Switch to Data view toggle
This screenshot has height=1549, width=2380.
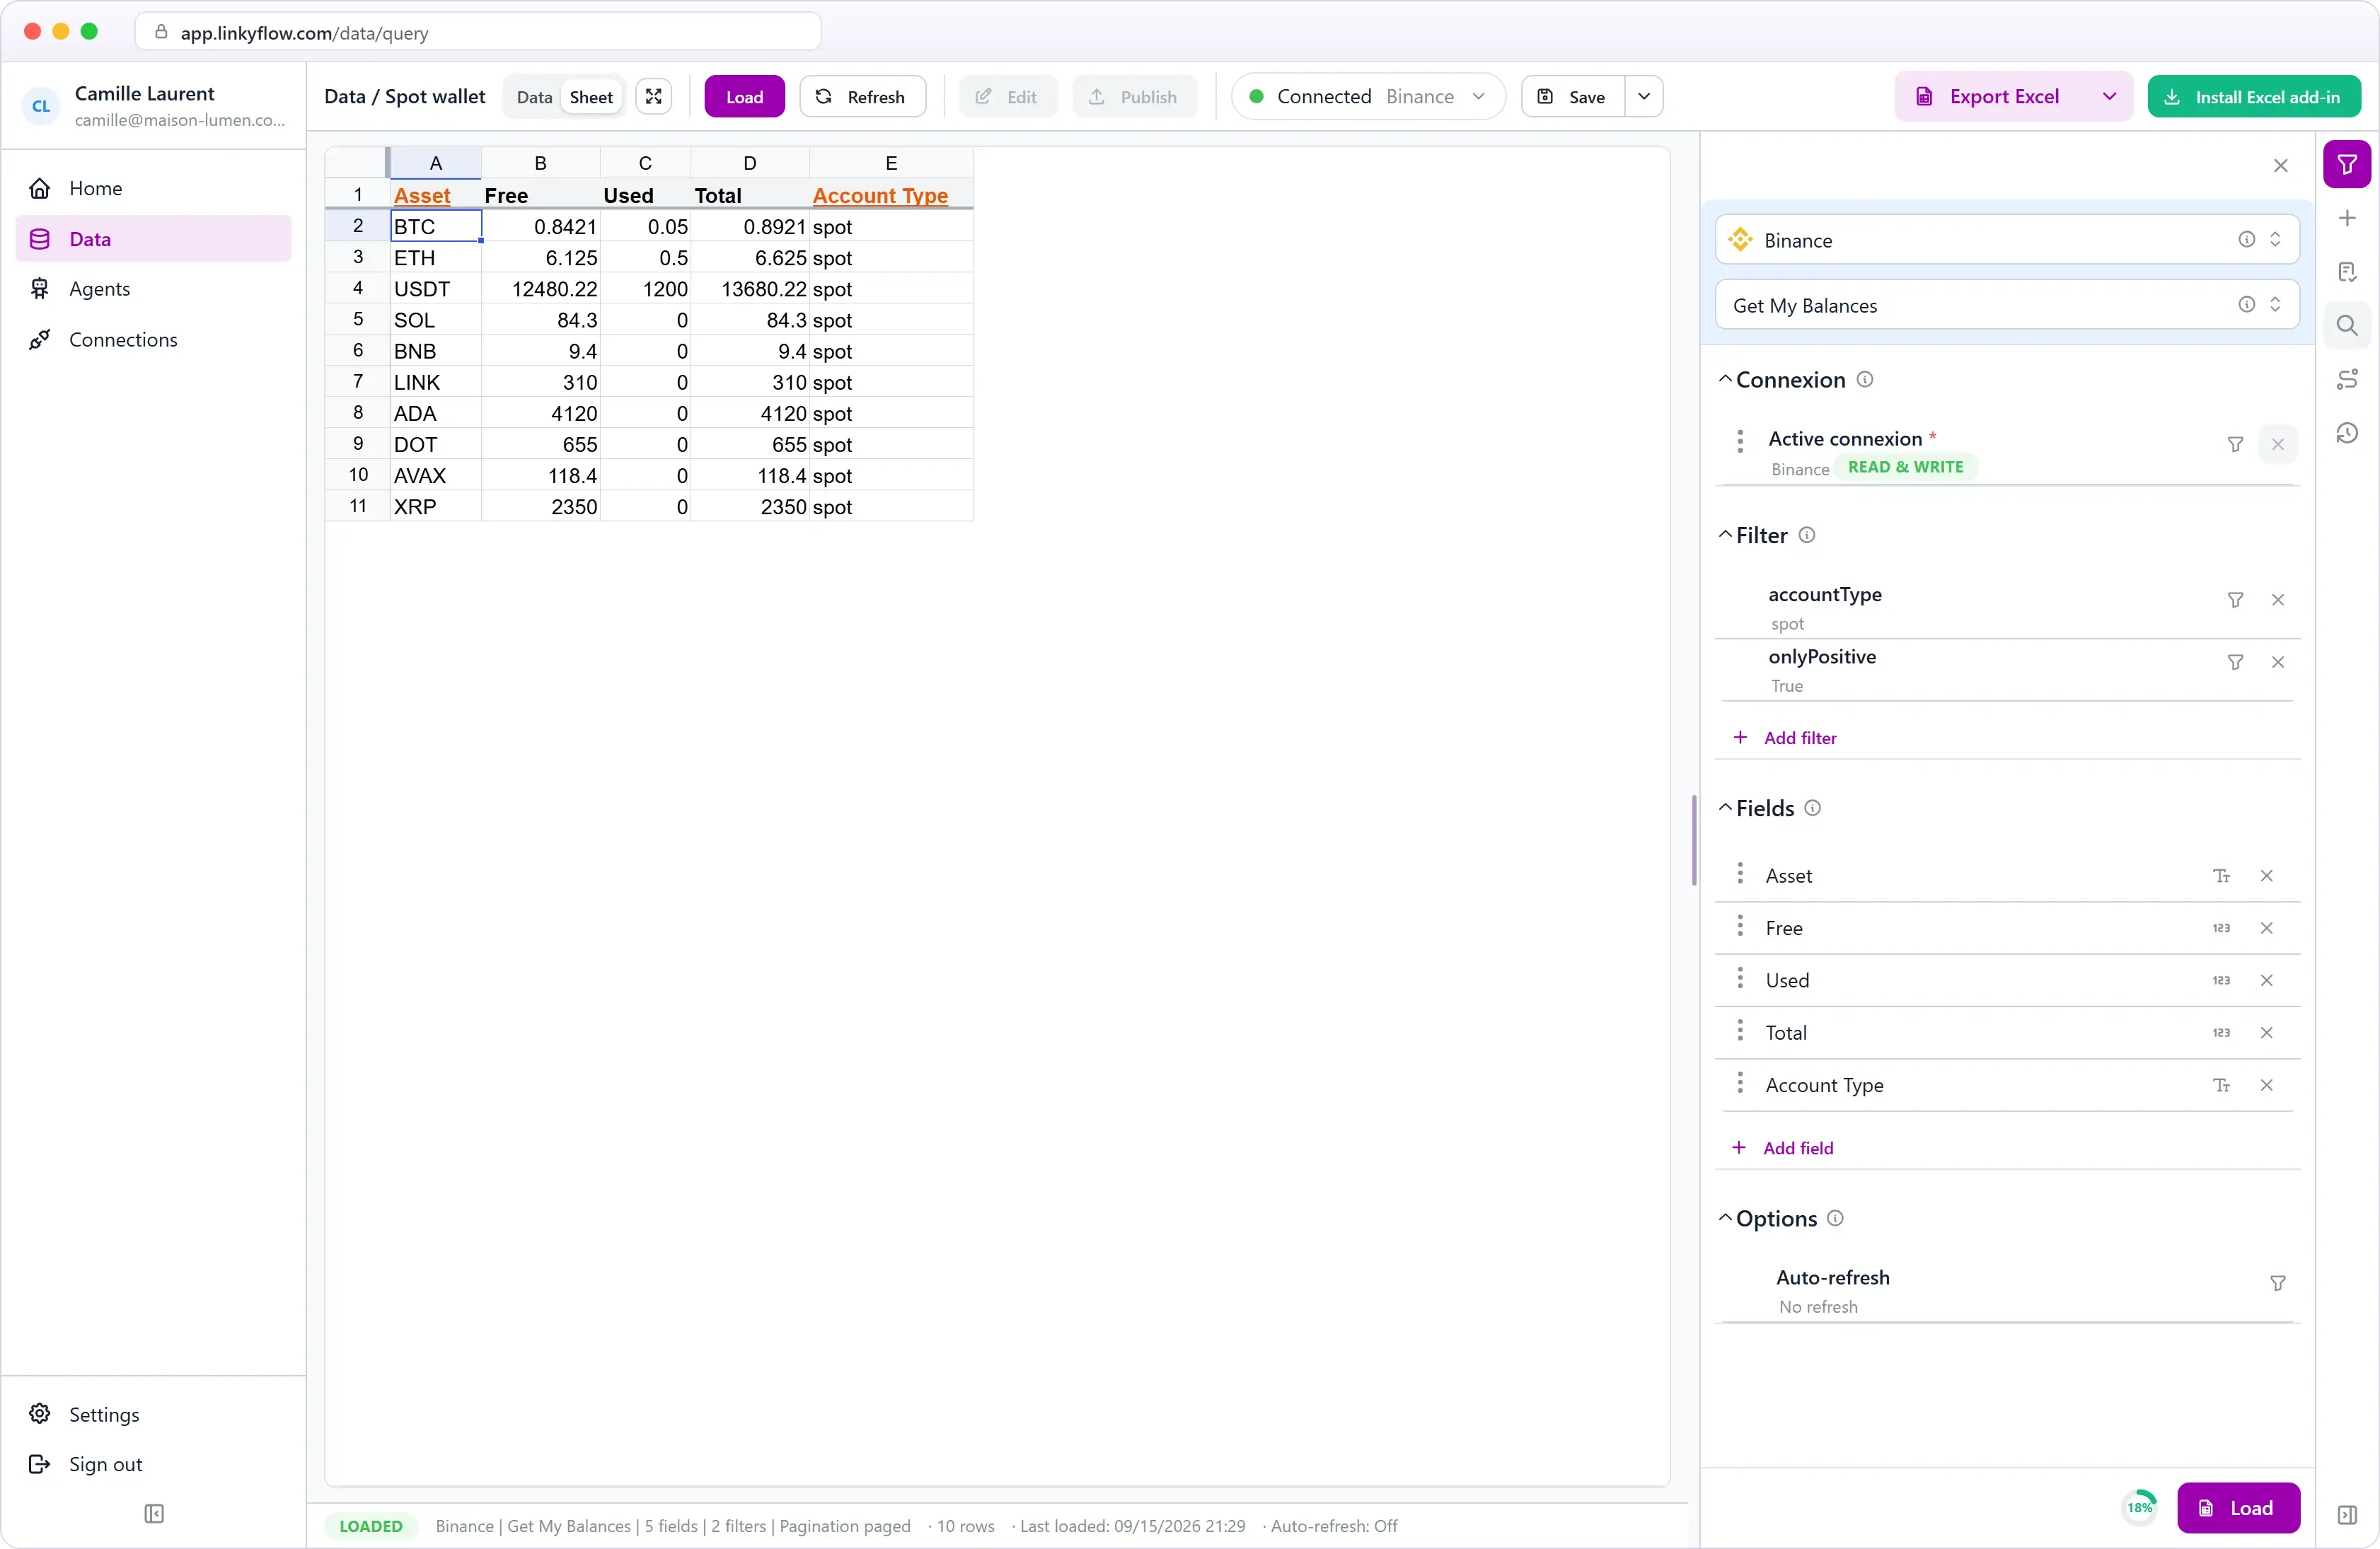534,97
